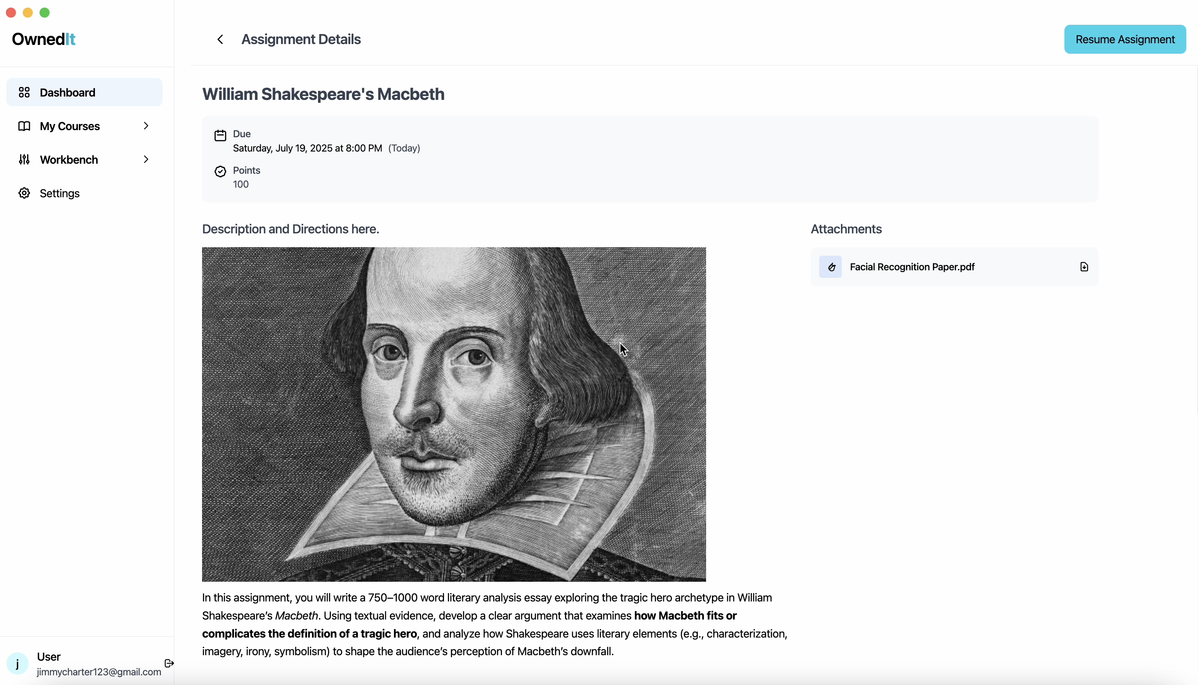Image resolution: width=1198 pixels, height=685 pixels.
Task: Click the (Today) label
Action: 404,148
